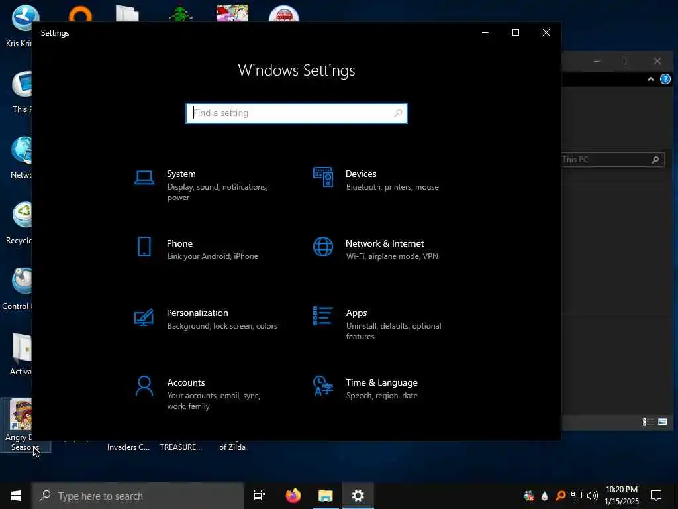
Task: Click File Explorer's search magnifier icon
Action: (655, 160)
